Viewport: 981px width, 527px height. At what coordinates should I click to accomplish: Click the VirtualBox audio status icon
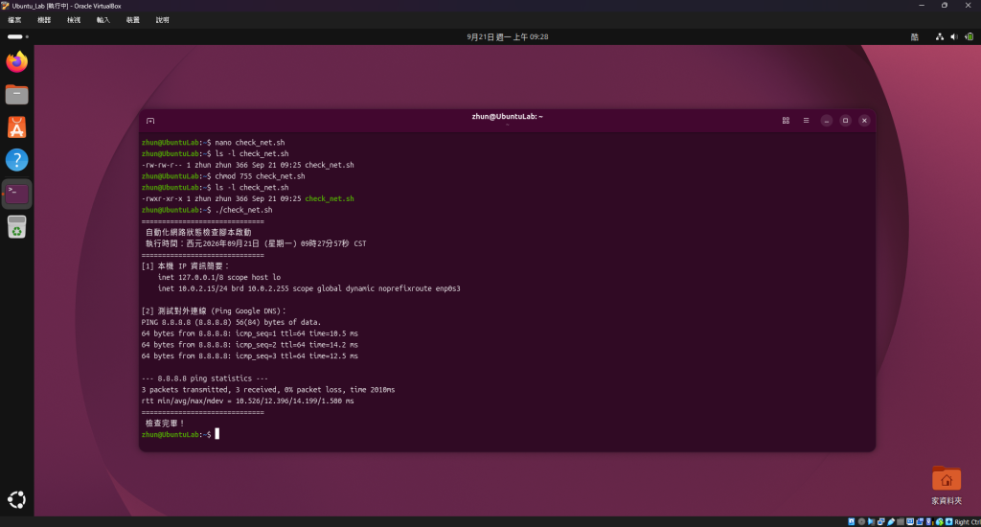click(871, 521)
